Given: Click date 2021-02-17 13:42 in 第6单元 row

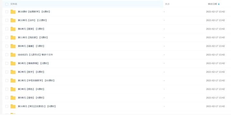Looking at the screenshot, I should tap(215, 29).
